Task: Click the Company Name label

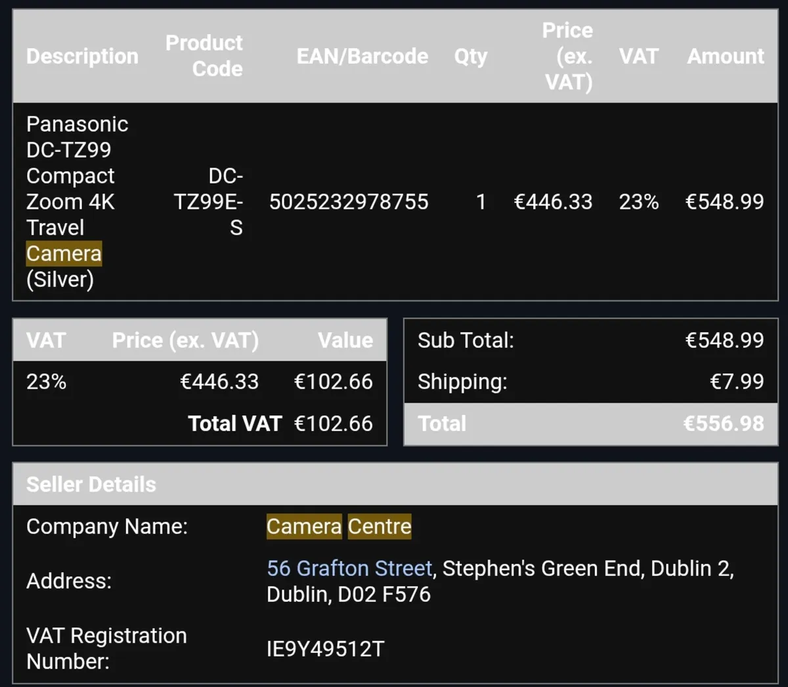Action: click(x=106, y=527)
